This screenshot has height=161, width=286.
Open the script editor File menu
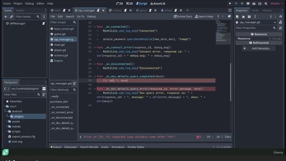point(53,17)
